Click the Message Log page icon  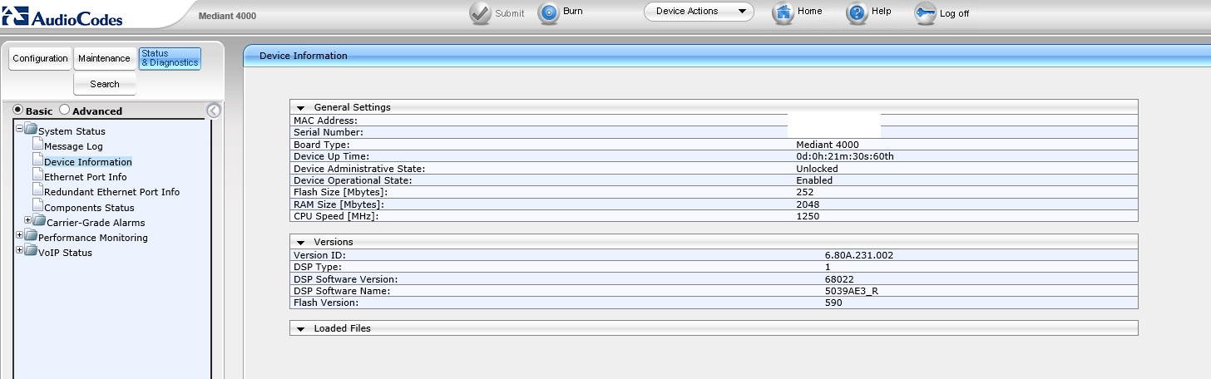[37, 145]
